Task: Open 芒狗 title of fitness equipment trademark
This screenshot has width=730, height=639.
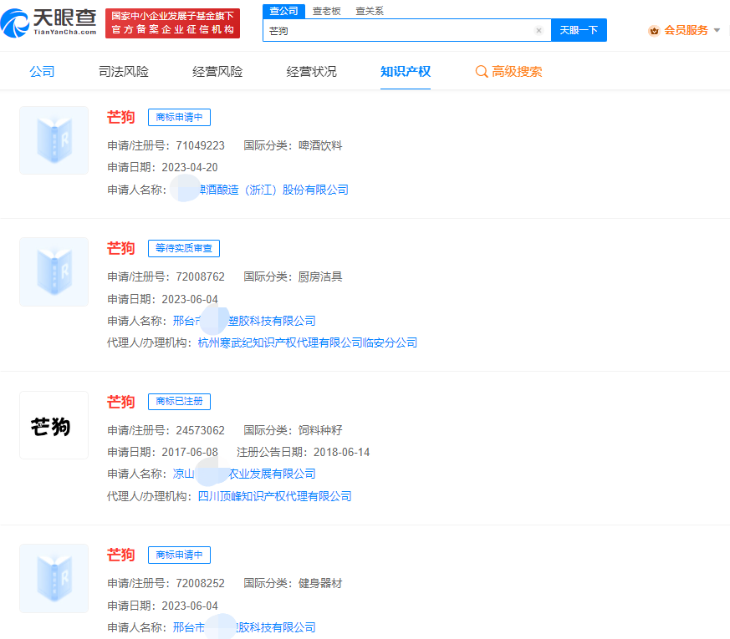Action: pyautogui.click(x=121, y=555)
